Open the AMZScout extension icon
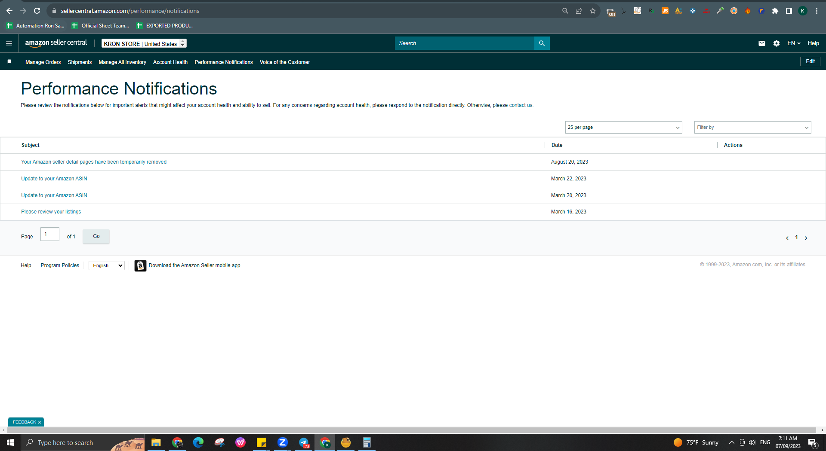The height and width of the screenshot is (451, 826). (x=679, y=11)
